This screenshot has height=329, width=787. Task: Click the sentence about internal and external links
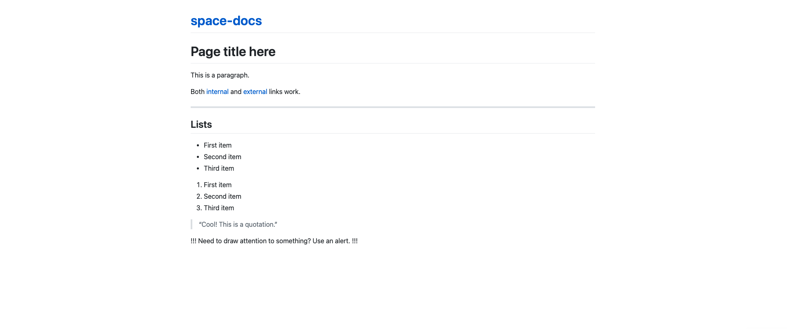coord(245,92)
